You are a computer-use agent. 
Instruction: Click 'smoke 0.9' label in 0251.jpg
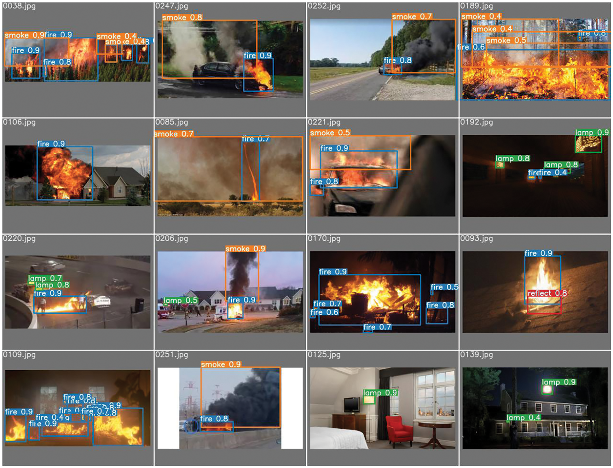point(221,364)
